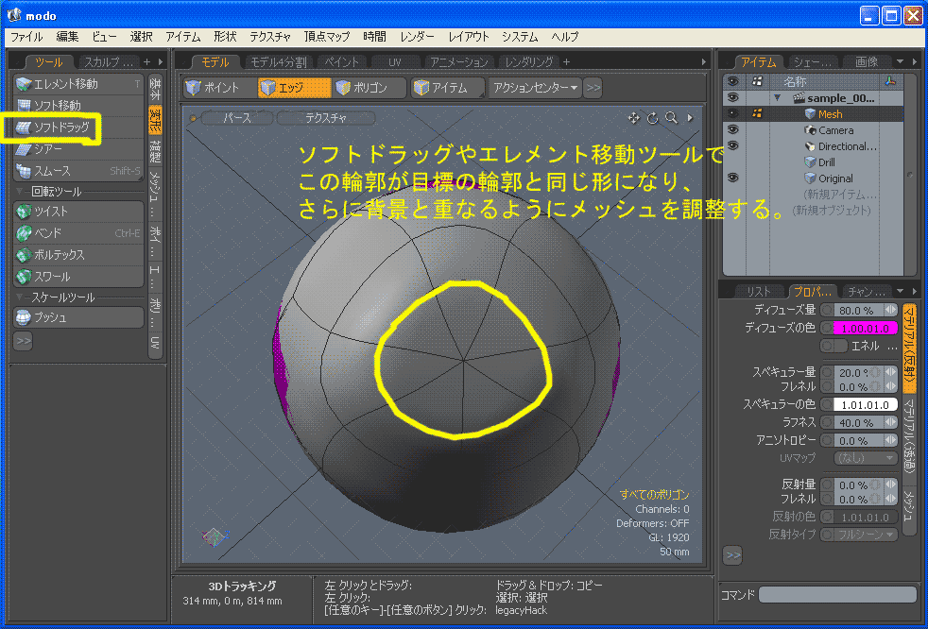Collapse the 回転ツール section
Screen dimensions: 928x629
tap(20, 192)
